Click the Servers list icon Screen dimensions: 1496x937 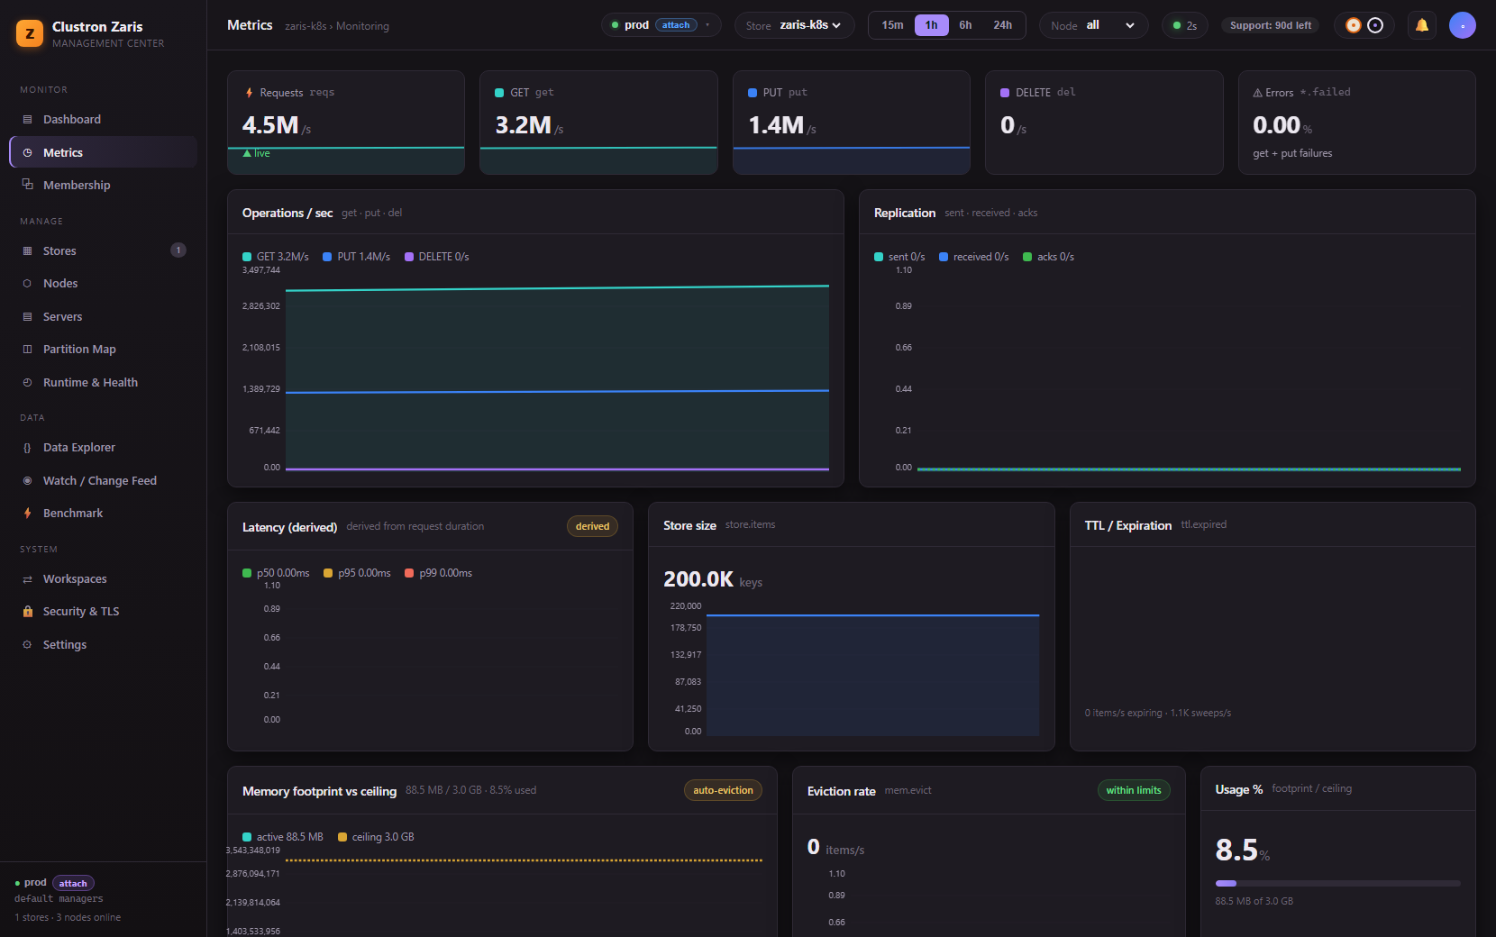27,317
